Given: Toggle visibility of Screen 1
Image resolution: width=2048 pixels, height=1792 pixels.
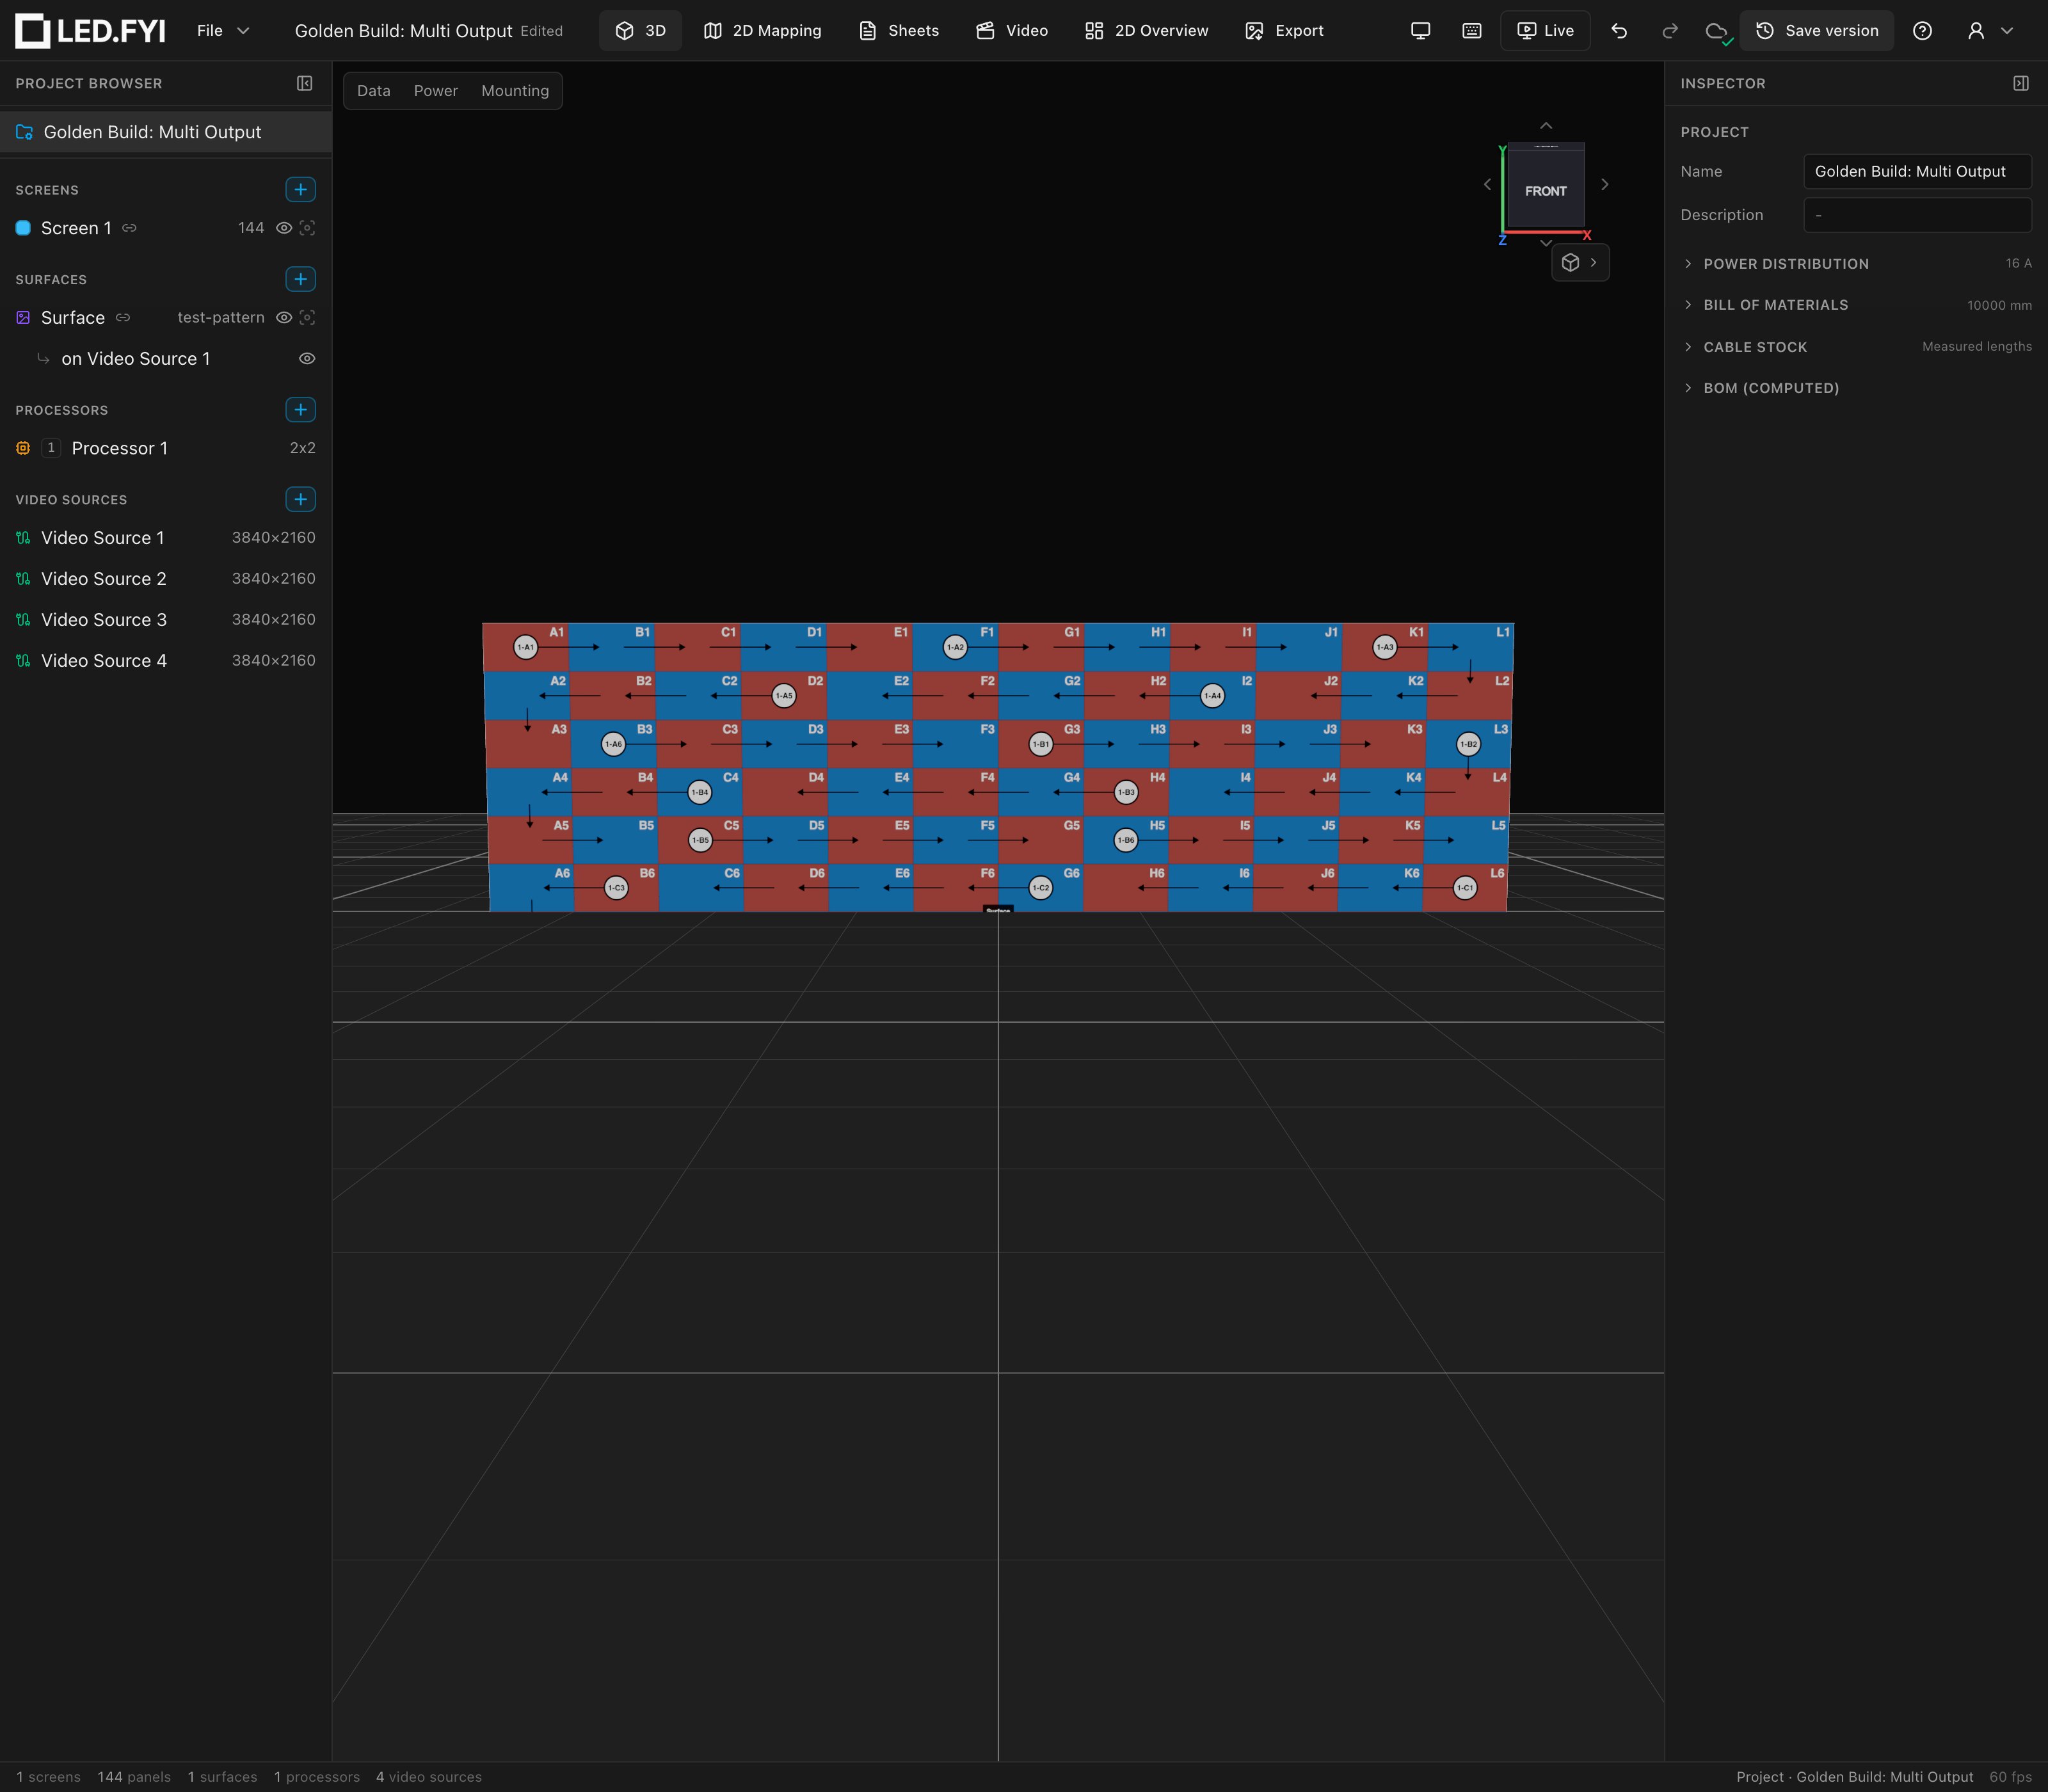Looking at the screenshot, I should [x=284, y=228].
